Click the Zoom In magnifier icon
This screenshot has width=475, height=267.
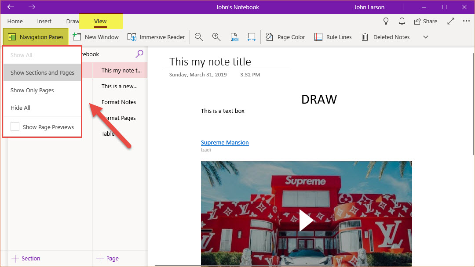click(x=216, y=37)
